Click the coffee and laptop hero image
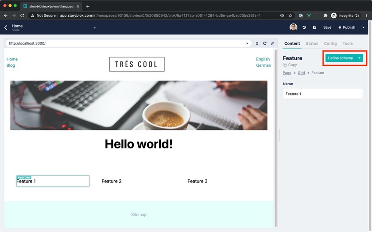 pyautogui.click(x=139, y=105)
